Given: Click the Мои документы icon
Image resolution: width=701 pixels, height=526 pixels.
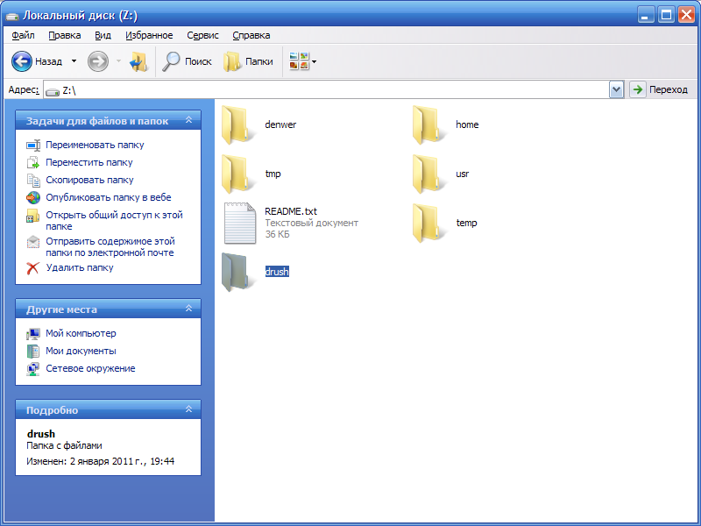Looking at the screenshot, I should (33, 352).
